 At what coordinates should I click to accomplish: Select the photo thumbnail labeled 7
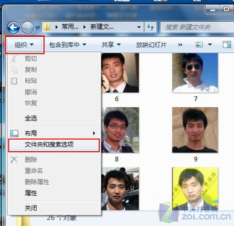(195, 73)
